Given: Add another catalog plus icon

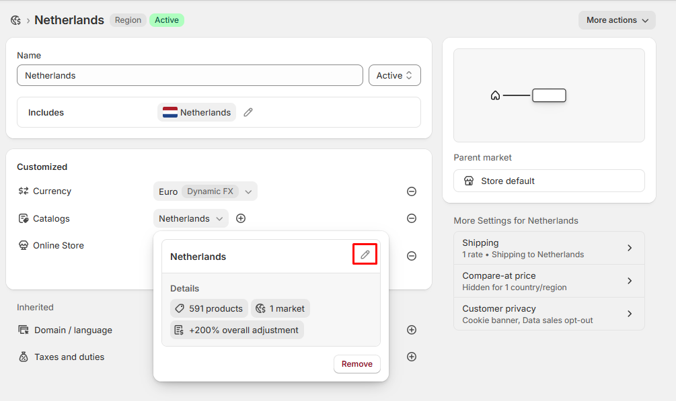Looking at the screenshot, I should coord(241,218).
